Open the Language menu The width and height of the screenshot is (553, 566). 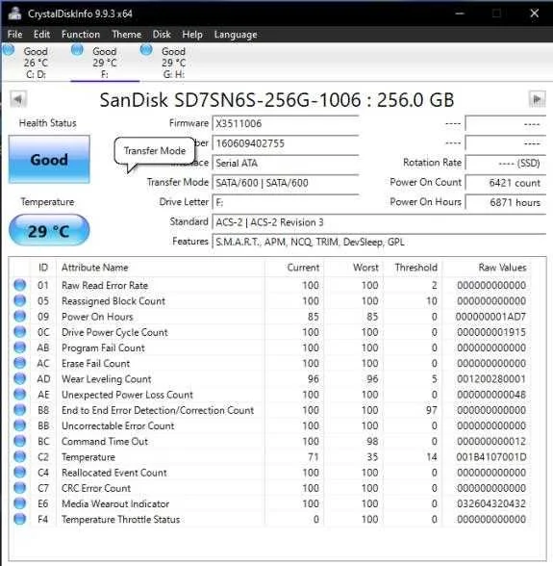click(236, 35)
